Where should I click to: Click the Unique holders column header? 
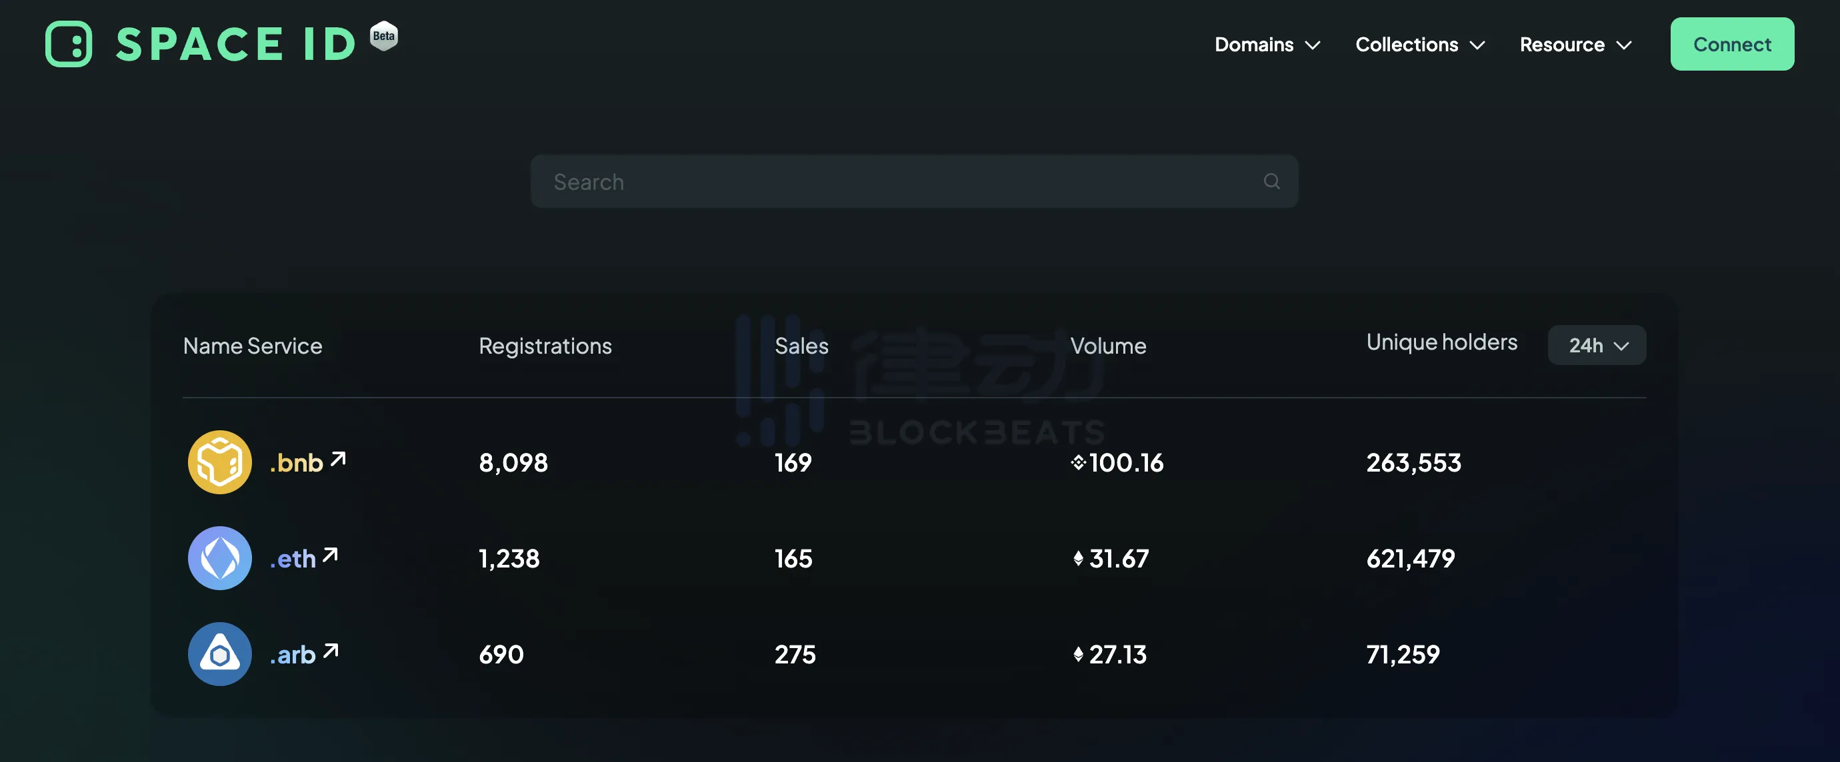(1441, 342)
